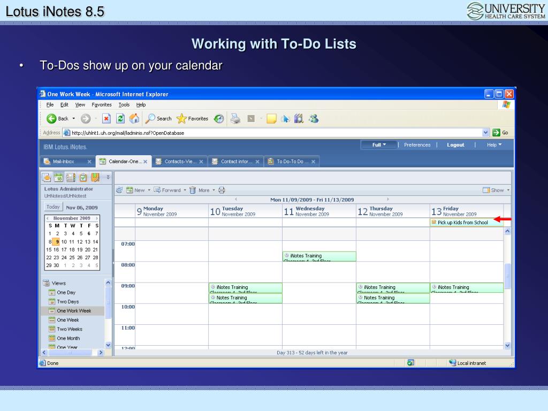Create a New calendar entry
The height and width of the screenshot is (411, 548).
135,190
